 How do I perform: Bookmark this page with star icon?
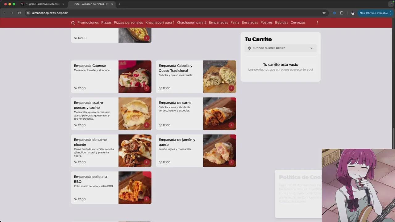(x=324, y=13)
